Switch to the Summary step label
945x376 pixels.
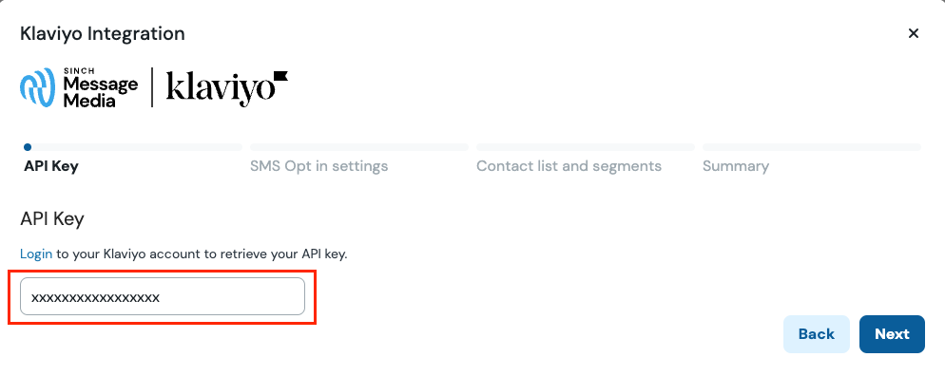pos(736,167)
